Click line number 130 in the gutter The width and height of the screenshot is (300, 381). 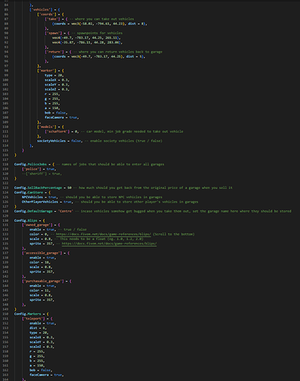coord(5,220)
